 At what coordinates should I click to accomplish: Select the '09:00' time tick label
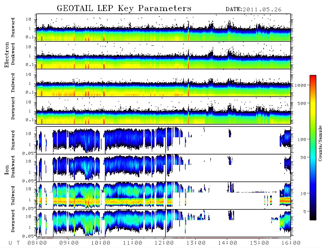point(69,243)
